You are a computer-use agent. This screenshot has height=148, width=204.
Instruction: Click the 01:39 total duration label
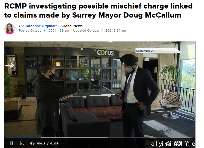pos(54,143)
